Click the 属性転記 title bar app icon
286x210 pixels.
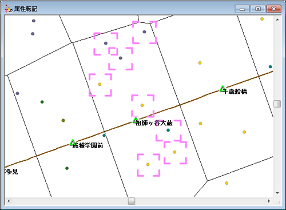pyautogui.click(x=9, y=9)
